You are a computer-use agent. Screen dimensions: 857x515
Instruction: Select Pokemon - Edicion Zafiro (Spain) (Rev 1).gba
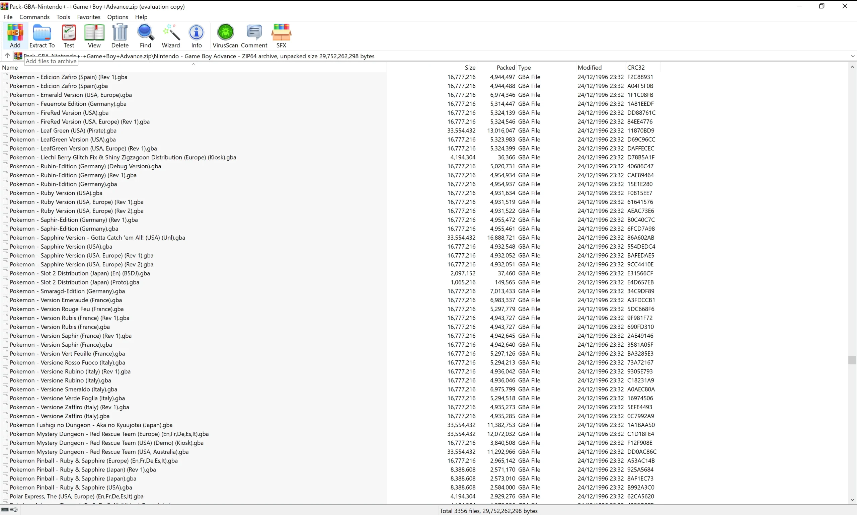click(x=68, y=77)
